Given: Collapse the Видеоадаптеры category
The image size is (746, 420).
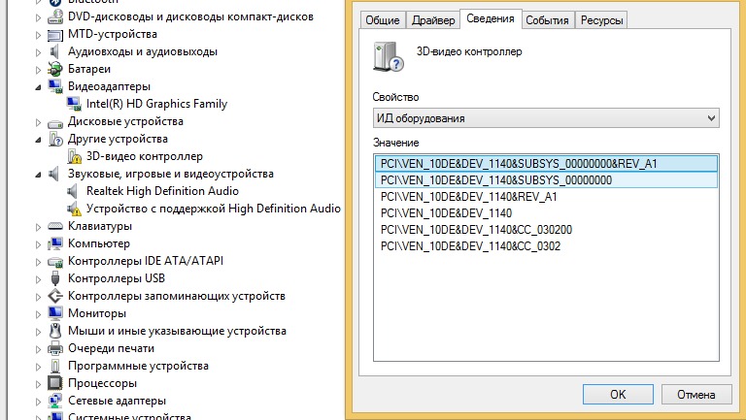Looking at the screenshot, I should pyautogui.click(x=38, y=87).
